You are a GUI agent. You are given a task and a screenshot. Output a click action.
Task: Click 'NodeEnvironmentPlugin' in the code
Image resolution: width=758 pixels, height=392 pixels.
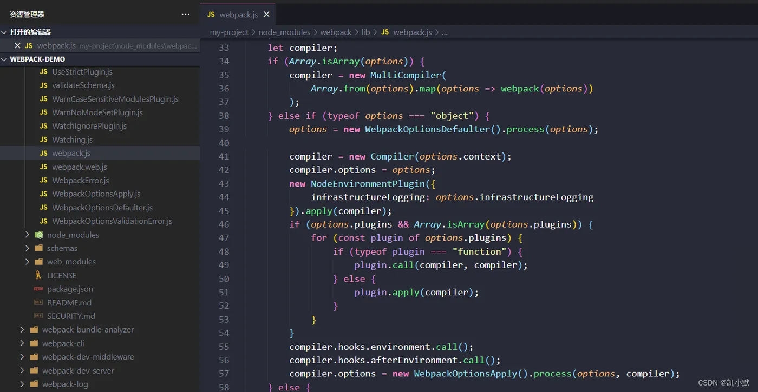coord(368,183)
